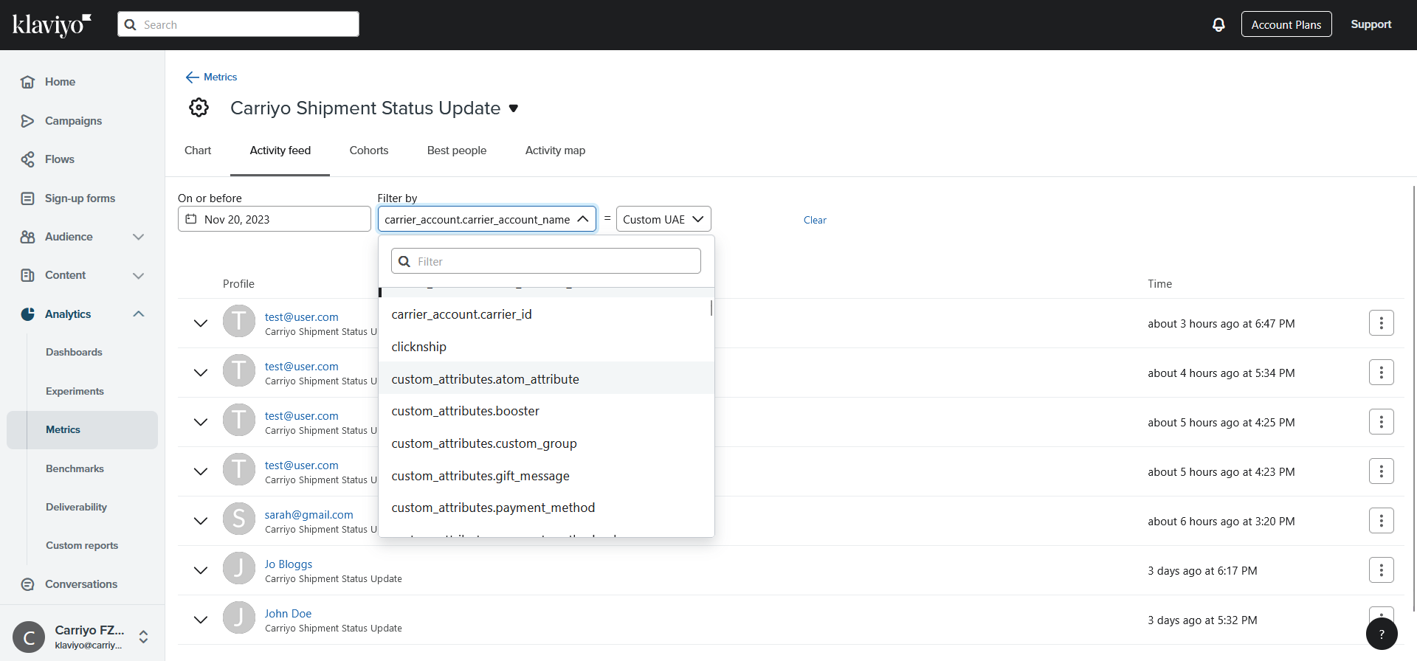Open the Benchmarks sidebar item

coord(75,468)
